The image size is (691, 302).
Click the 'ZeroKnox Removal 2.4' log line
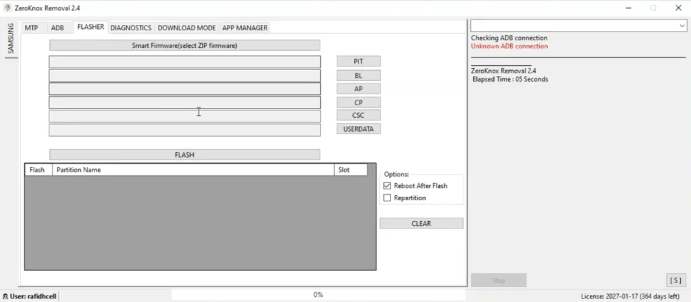pyautogui.click(x=503, y=71)
